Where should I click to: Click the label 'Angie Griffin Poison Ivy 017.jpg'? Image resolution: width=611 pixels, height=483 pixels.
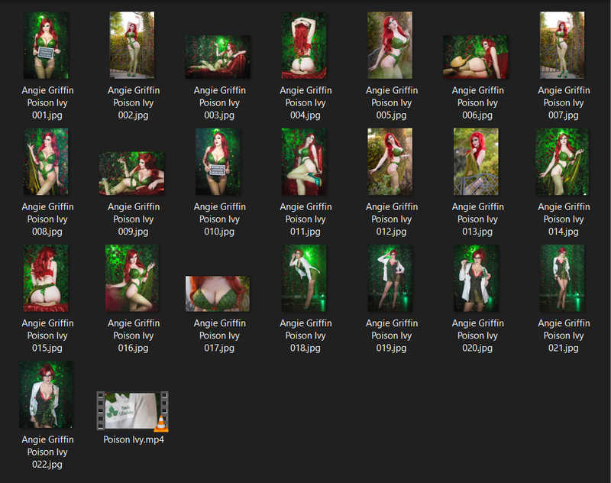click(x=220, y=336)
